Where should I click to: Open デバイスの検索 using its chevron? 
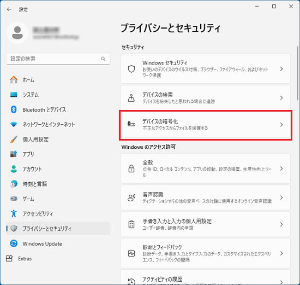coord(281,98)
